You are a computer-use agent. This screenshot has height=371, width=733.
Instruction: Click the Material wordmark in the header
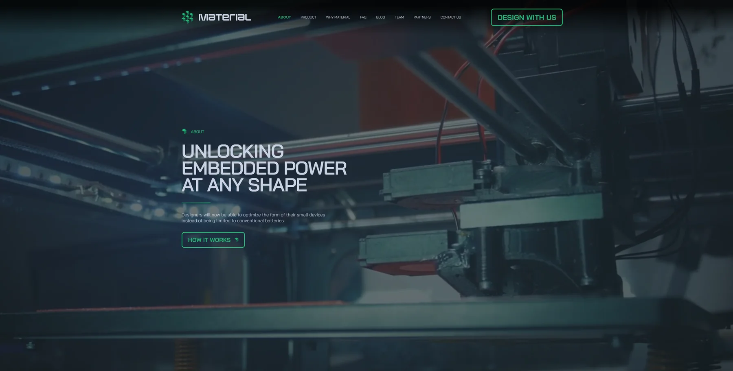coord(224,17)
